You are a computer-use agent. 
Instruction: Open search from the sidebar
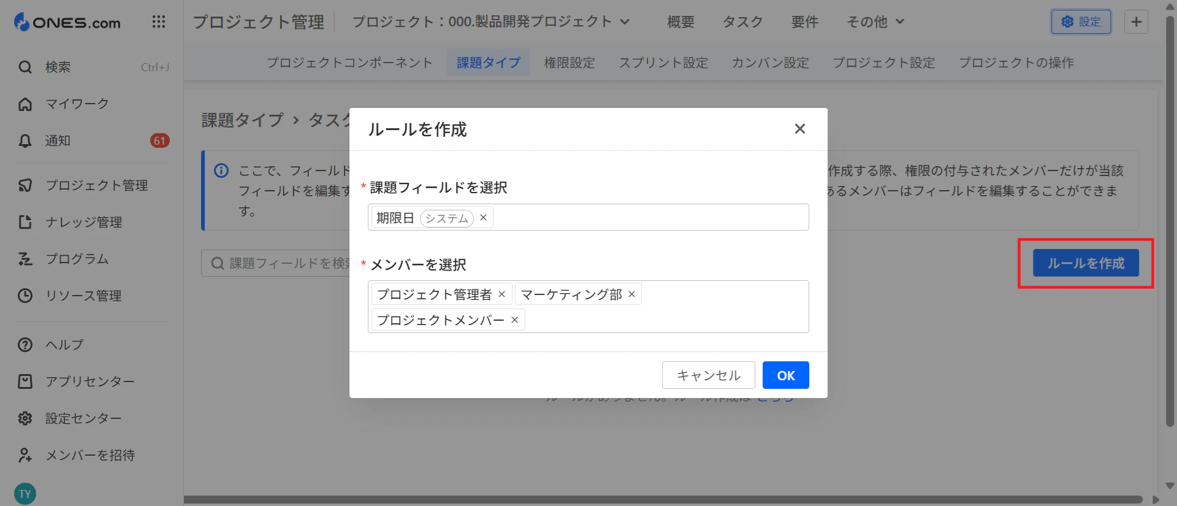(x=92, y=67)
